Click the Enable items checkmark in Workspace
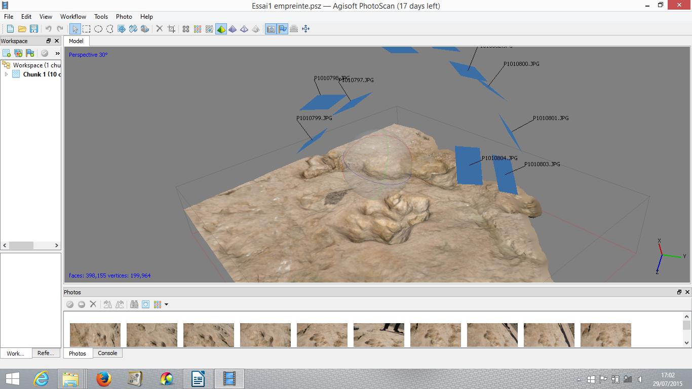The height and width of the screenshot is (389, 692). (x=44, y=53)
